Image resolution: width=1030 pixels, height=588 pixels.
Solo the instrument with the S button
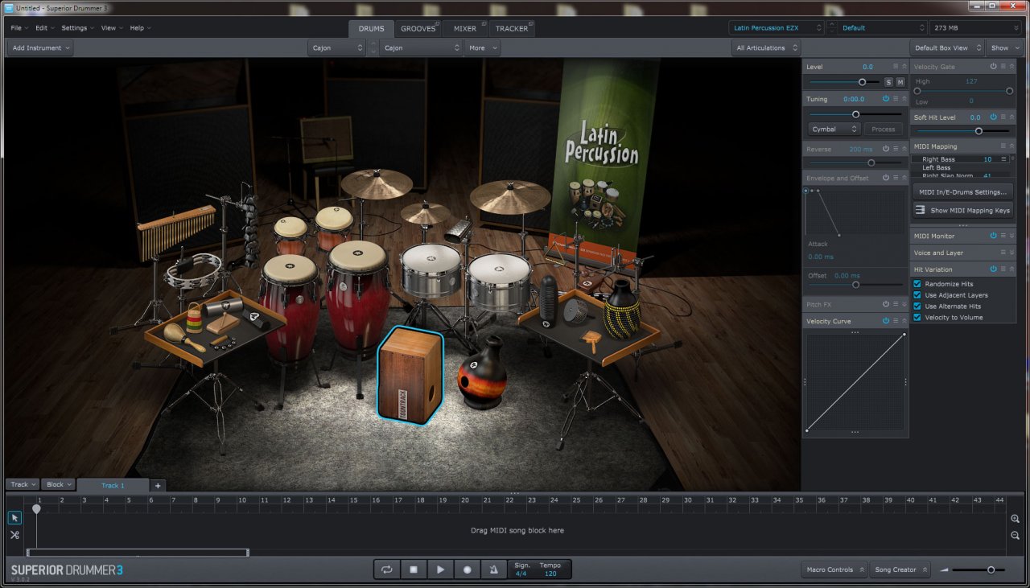(x=888, y=82)
